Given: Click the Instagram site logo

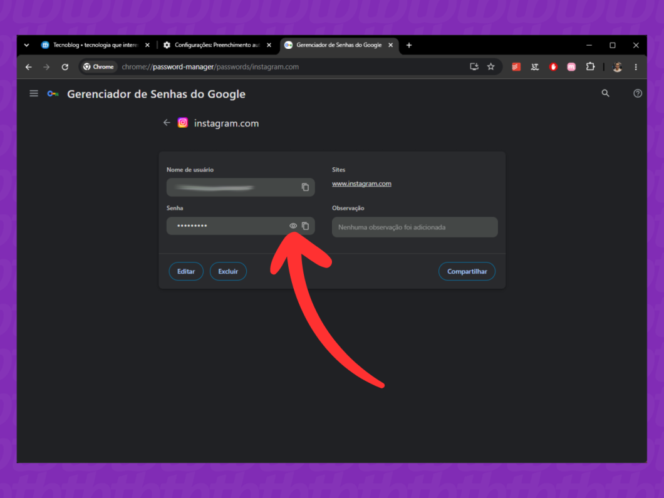Looking at the screenshot, I should click(x=182, y=123).
